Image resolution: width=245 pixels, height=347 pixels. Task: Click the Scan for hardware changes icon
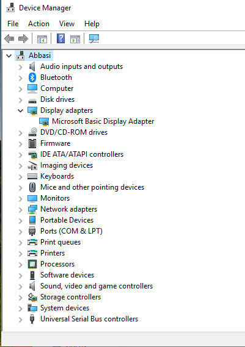pyautogui.click(x=94, y=39)
